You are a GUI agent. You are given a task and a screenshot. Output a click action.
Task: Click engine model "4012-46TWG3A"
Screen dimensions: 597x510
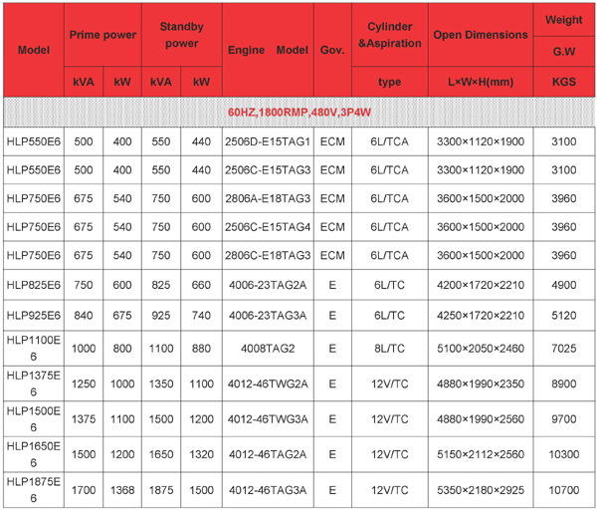tap(268, 419)
